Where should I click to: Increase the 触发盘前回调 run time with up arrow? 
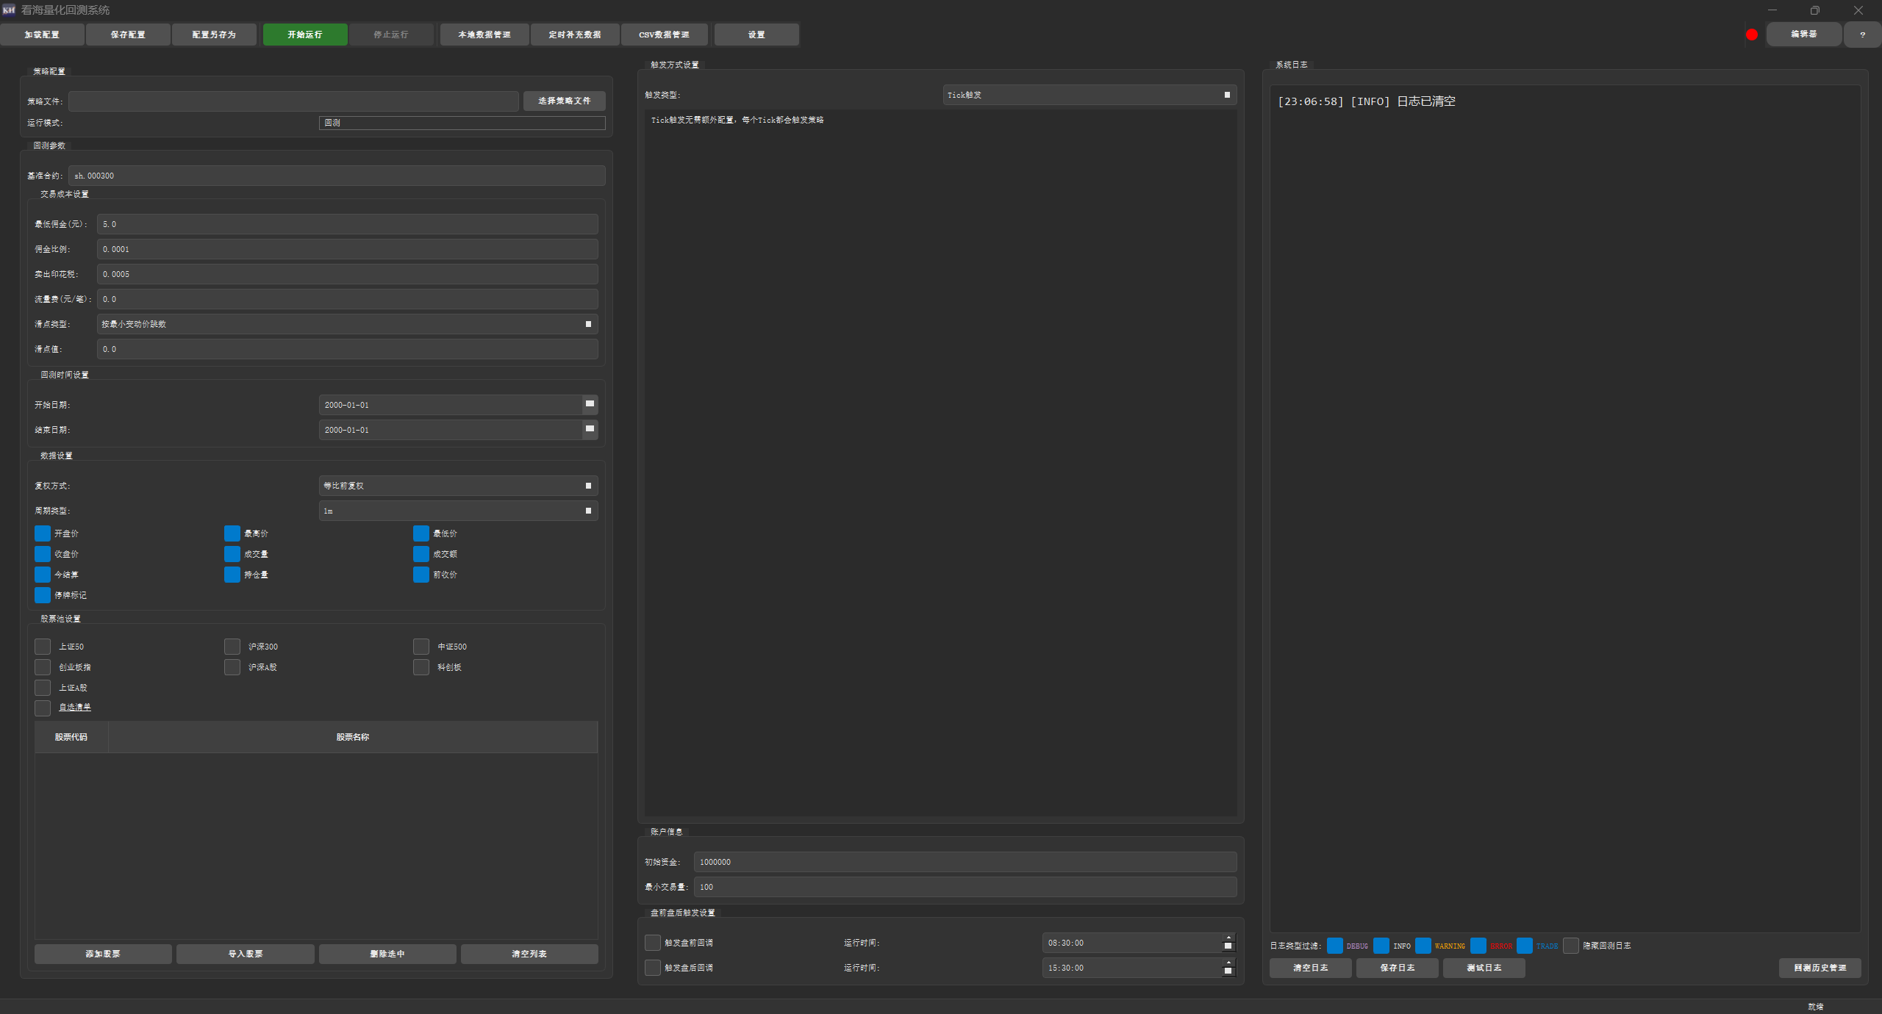click(1228, 938)
